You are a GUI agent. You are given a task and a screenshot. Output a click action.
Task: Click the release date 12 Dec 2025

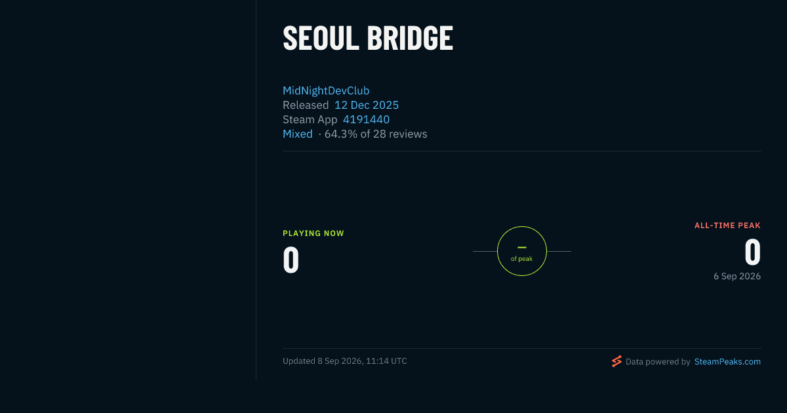tap(367, 105)
